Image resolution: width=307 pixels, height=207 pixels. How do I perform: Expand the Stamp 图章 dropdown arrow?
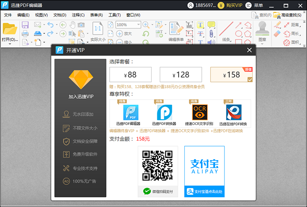tap(262, 44)
